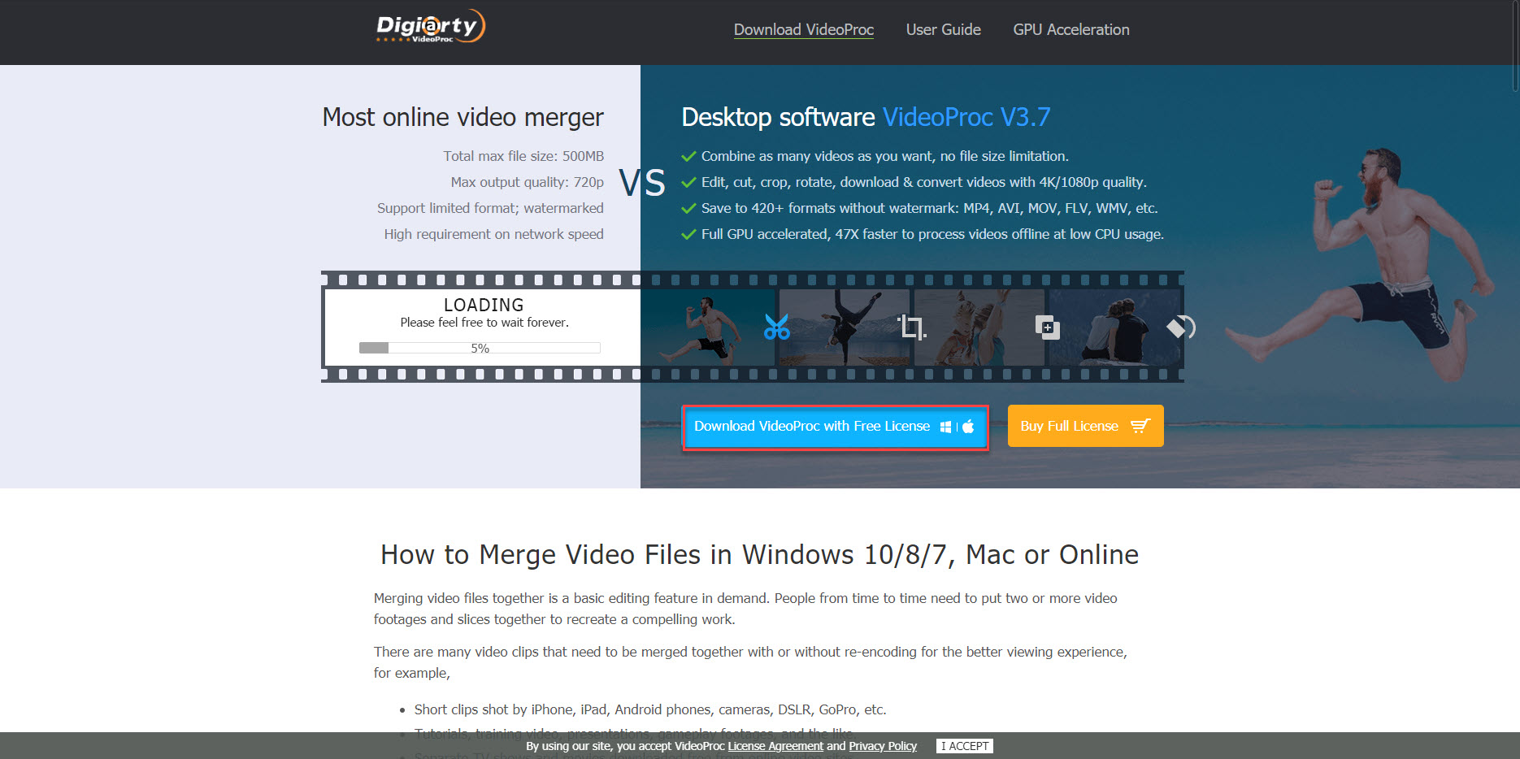Click 'Total max file size: 500MB' text

[x=523, y=156]
